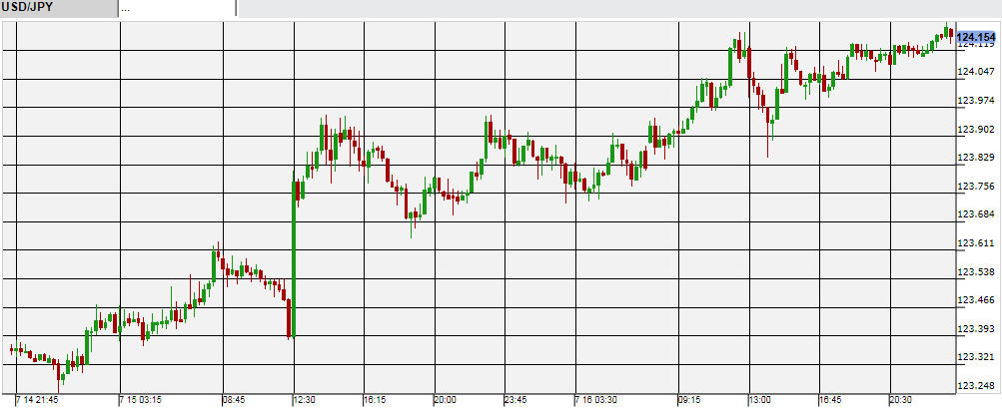This screenshot has height=417, width=1002.
Task: Click the highlighted 124.154 current price tag
Action: [975, 37]
